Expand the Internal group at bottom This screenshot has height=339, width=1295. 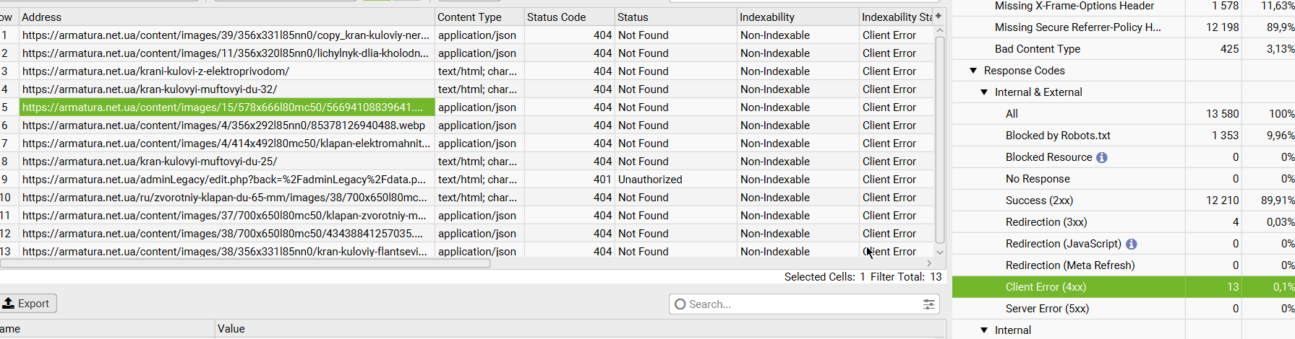[984, 330]
